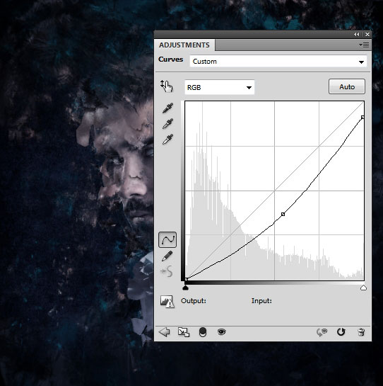This screenshot has height=386, width=383.
Task: Toggle adjustment layer visibility eye icon
Action: (x=222, y=332)
